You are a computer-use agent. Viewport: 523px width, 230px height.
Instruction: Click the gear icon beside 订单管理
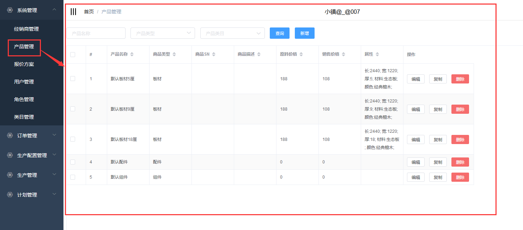[x=10, y=135]
